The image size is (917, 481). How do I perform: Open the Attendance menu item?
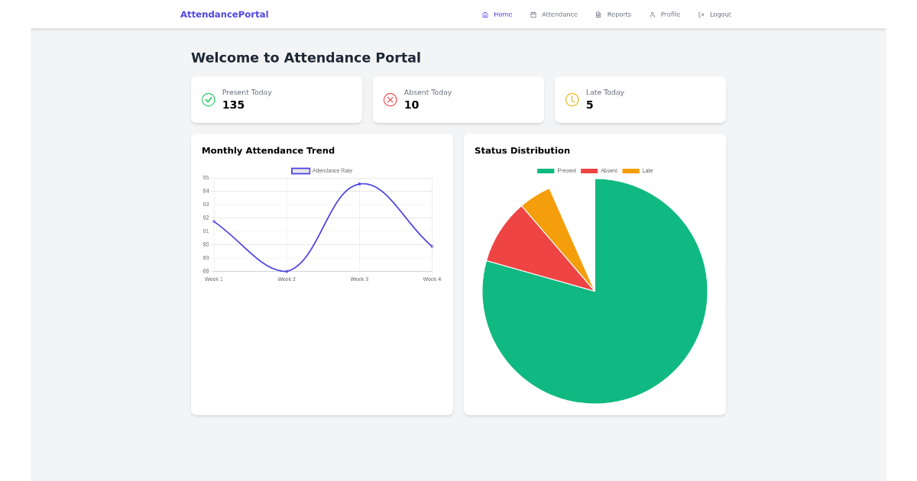coord(554,14)
